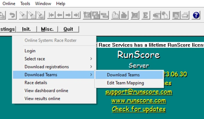Expand the Select race submenu
This screenshot has width=204, height=119.
54,59
